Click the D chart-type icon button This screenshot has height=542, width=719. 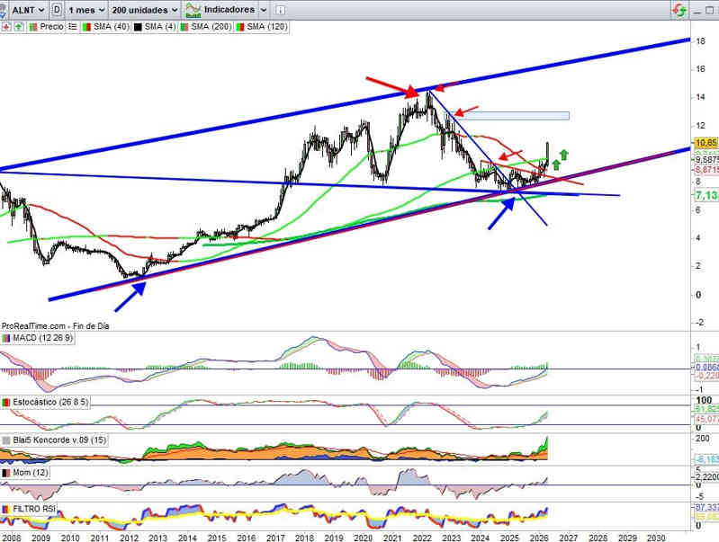(x=58, y=10)
